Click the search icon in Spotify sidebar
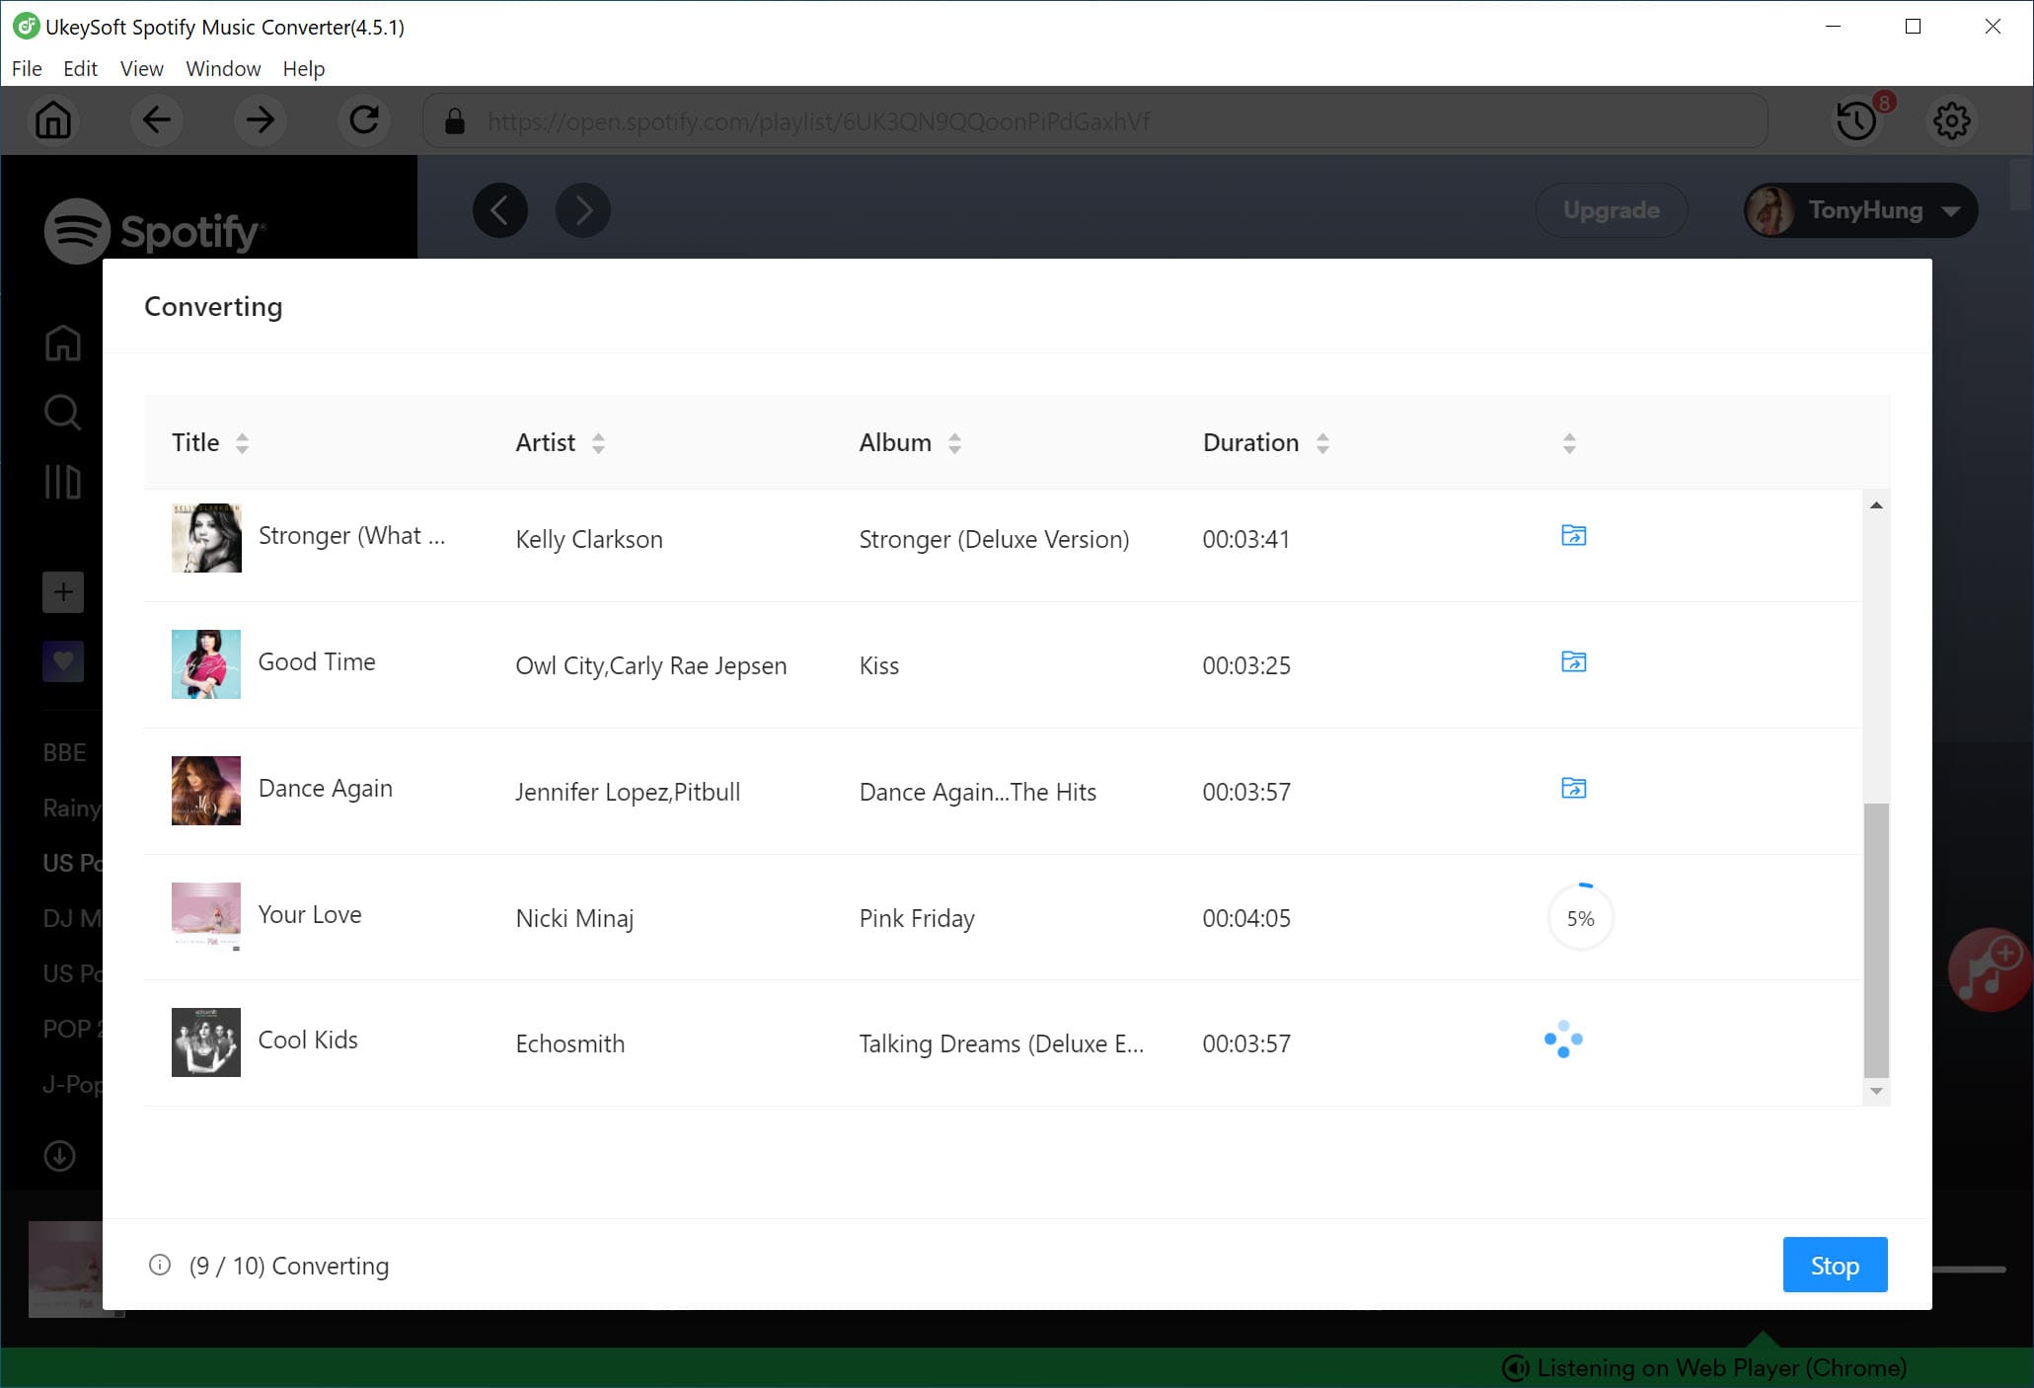2034x1388 pixels. [62, 413]
